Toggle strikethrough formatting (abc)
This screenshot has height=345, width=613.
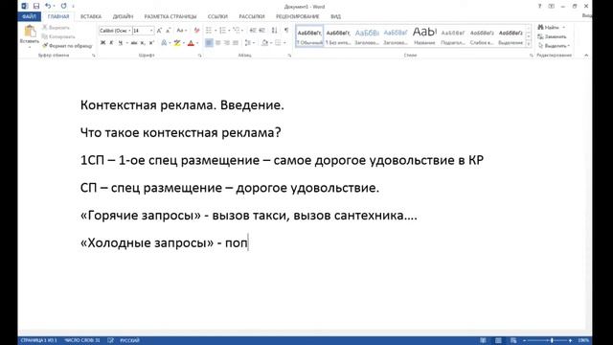point(134,42)
